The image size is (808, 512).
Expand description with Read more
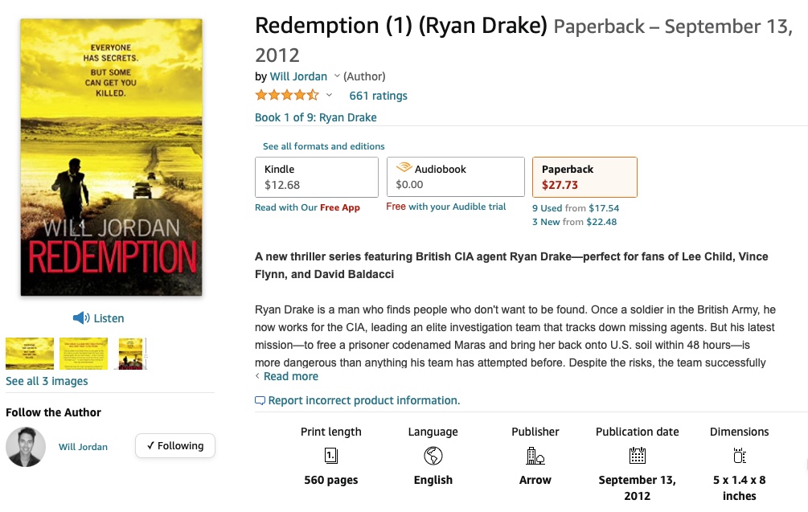290,376
